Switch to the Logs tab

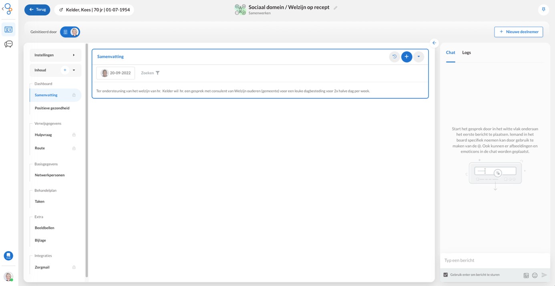tap(466, 52)
